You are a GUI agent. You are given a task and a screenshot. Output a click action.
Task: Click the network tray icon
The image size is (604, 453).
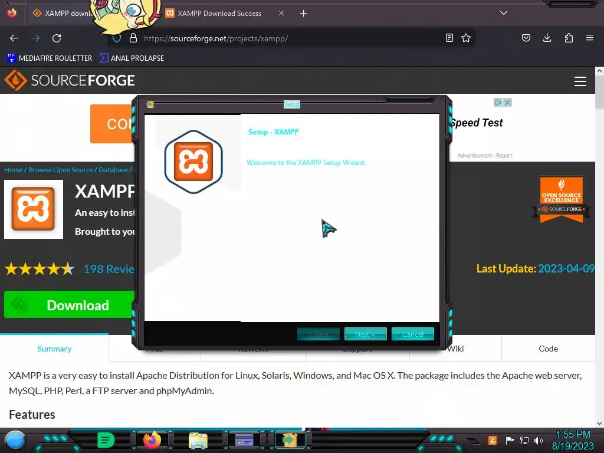(524, 440)
